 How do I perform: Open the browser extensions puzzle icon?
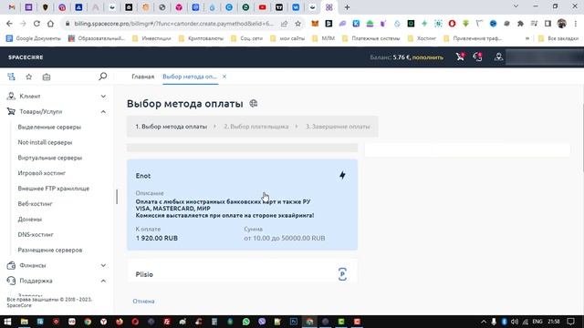click(520, 24)
